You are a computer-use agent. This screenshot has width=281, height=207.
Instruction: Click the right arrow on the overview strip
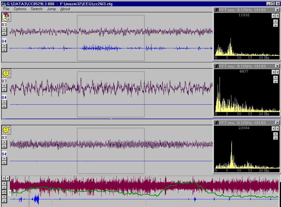point(7,178)
